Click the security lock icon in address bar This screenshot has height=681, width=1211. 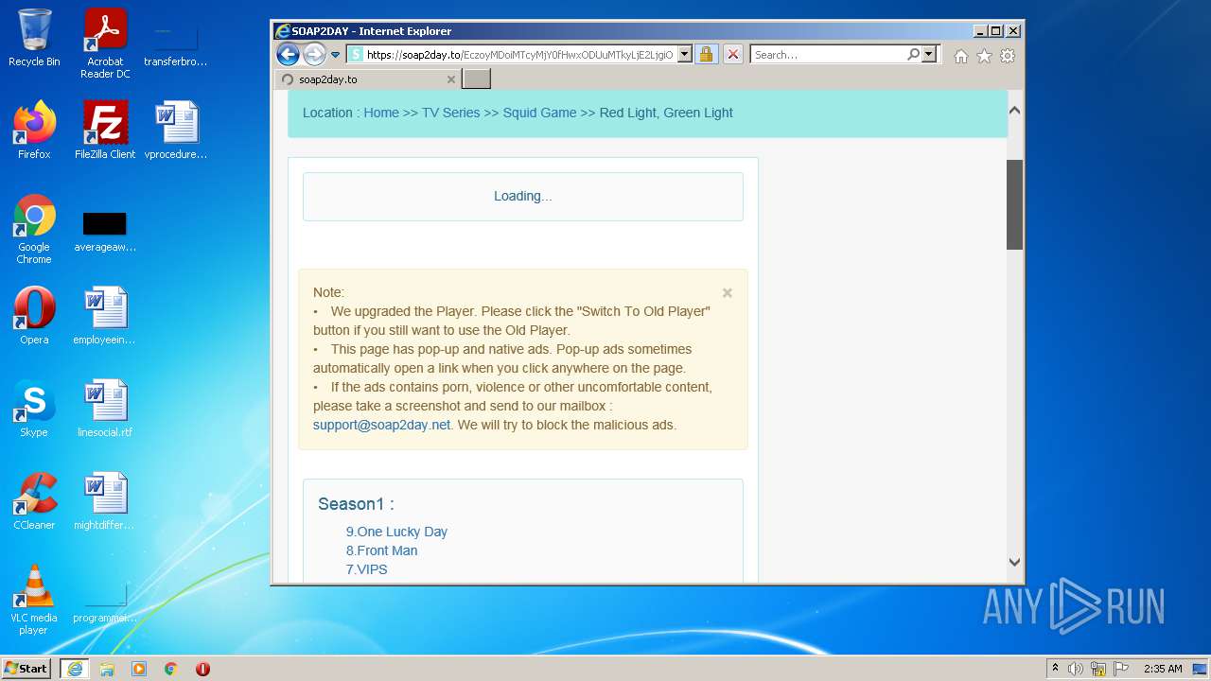pos(706,54)
